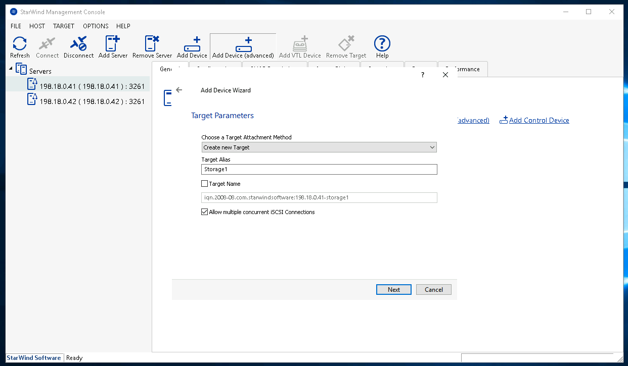Click the Next button

point(393,290)
